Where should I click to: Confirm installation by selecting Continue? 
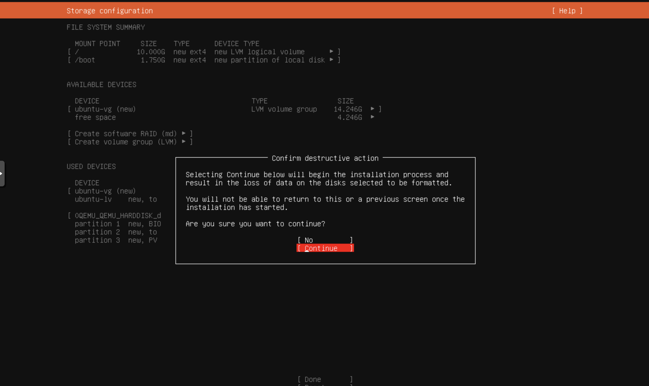click(x=325, y=248)
